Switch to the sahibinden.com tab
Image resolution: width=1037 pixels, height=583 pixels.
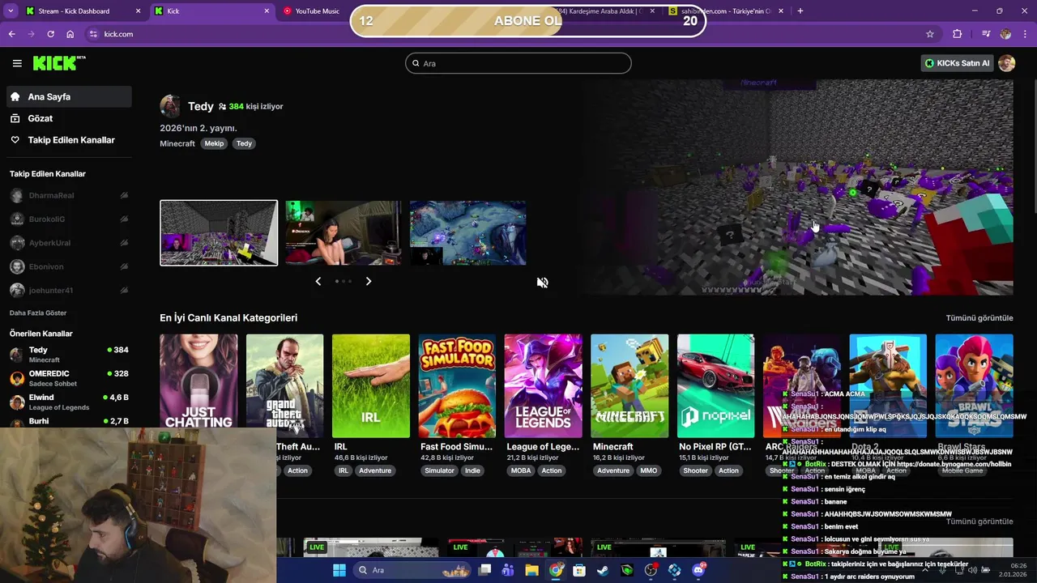(x=725, y=11)
